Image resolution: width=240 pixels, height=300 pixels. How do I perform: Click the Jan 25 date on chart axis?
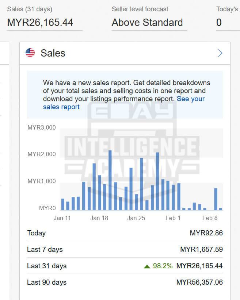pyautogui.click(x=136, y=218)
